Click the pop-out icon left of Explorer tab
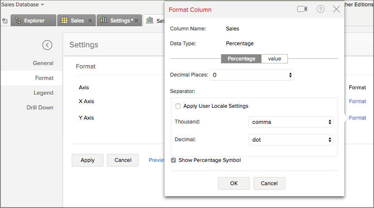 [5, 21]
